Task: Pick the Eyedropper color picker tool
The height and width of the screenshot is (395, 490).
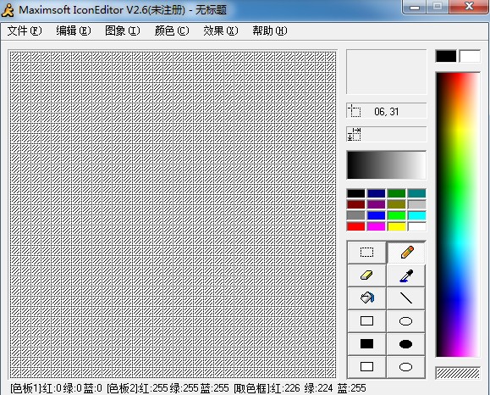Action: click(x=406, y=275)
